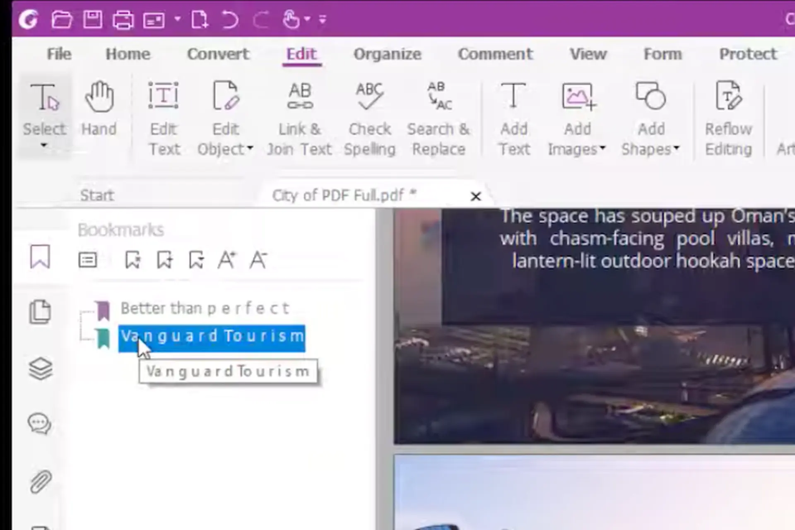Delete the bookmark using the third bookmark icon
The image size is (795, 530).
196,260
